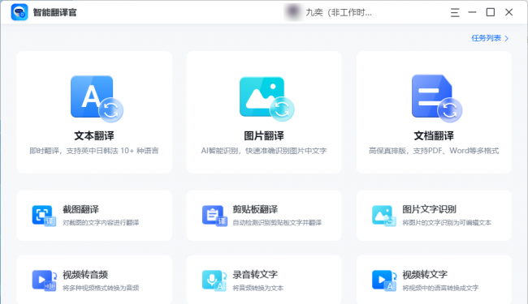Click description 将视频中的语言转换成文字
528x304 pixels.
pyautogui.click(x=440, y=288)
